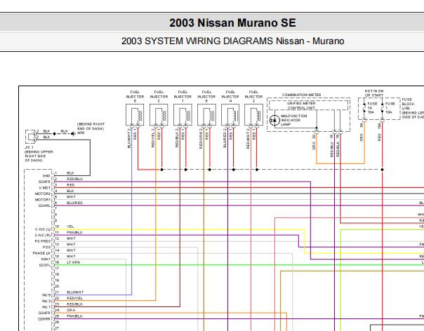The width and height of the screenshot is (424, 331).
Task: Click the "RED" wire label at pin 3
Action: (71, 185)
